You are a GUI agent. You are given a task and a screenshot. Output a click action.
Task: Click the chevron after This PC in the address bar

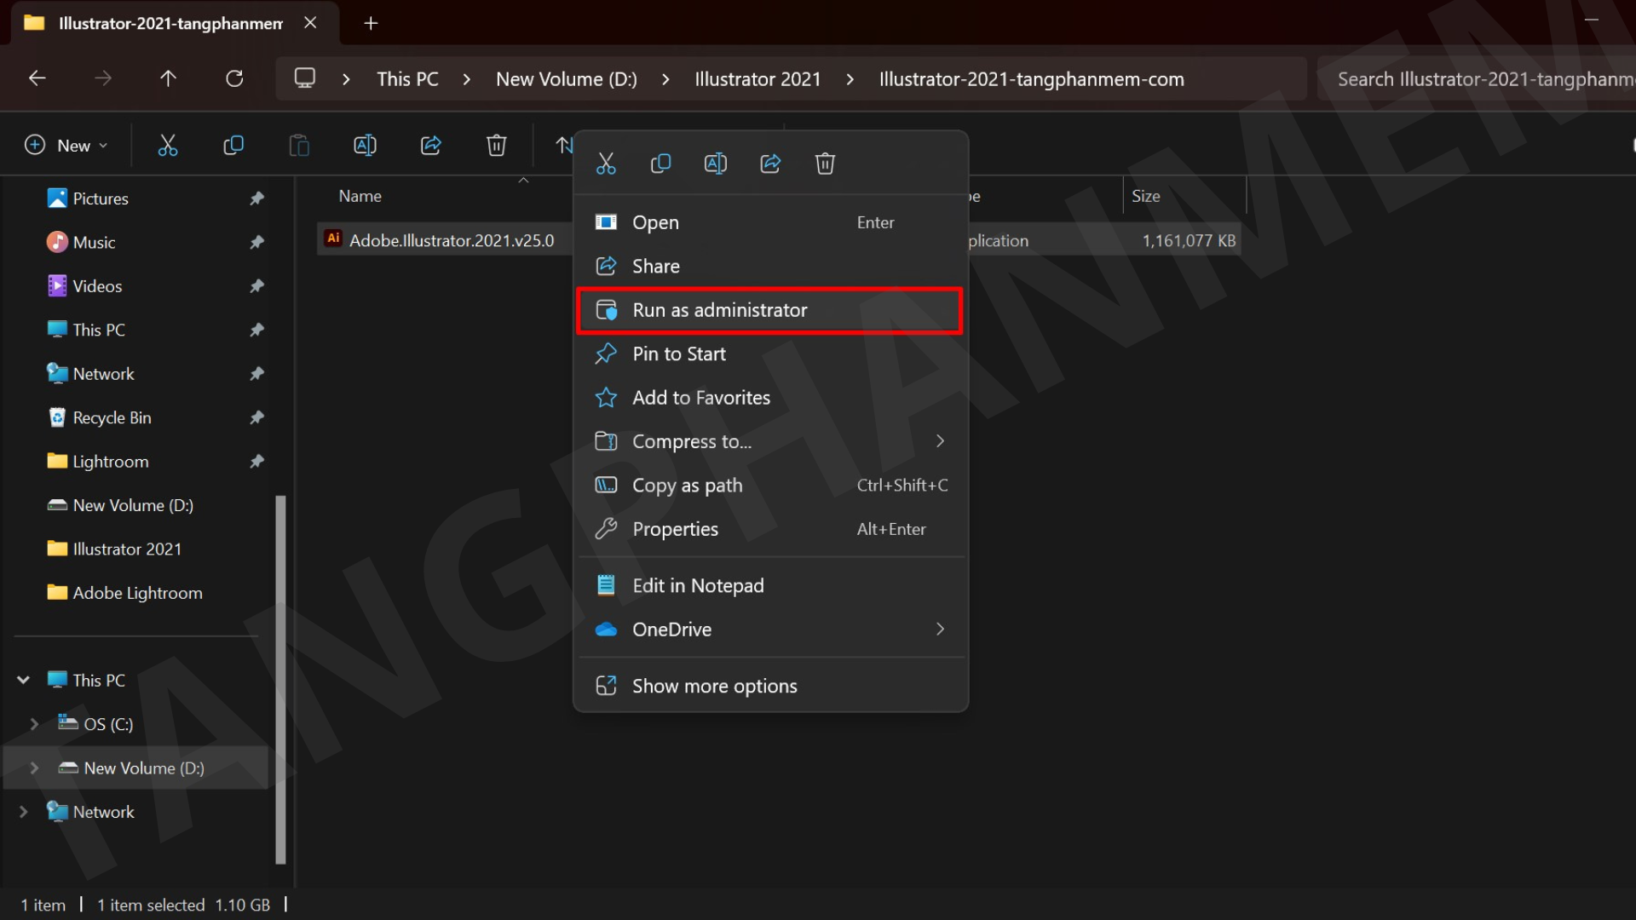click(467, 79)
